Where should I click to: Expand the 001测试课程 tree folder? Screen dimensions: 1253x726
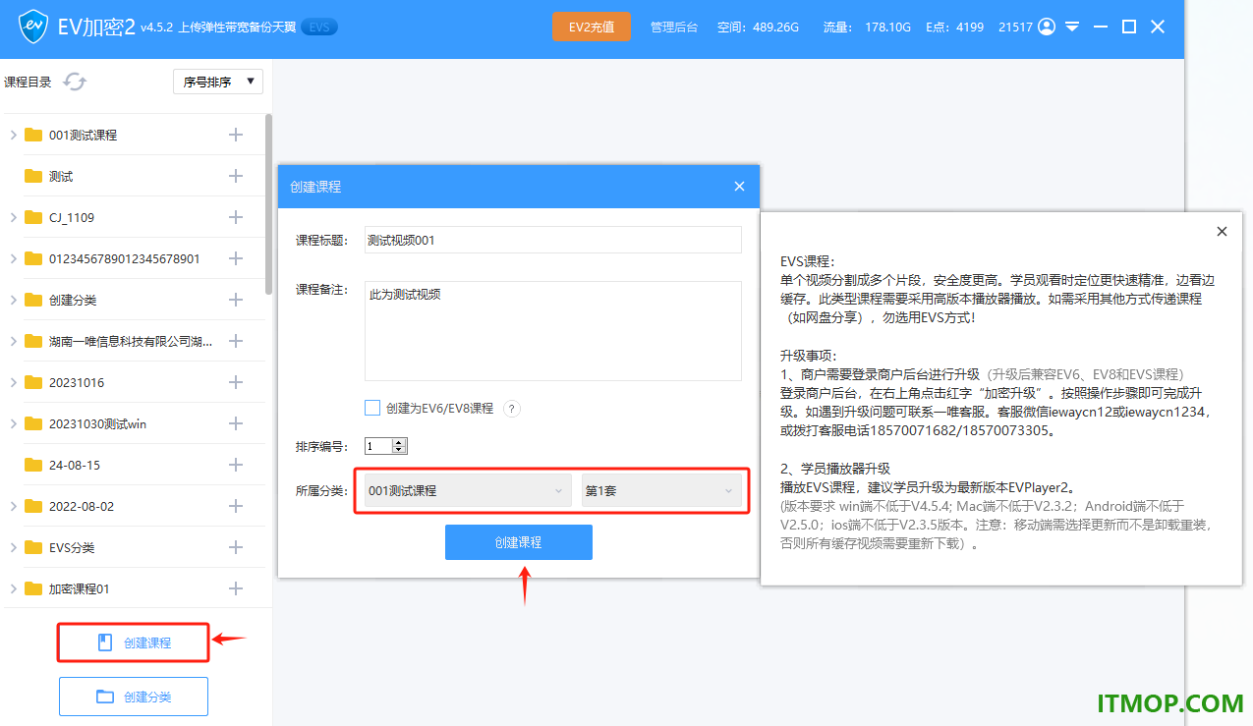[13, 135]
